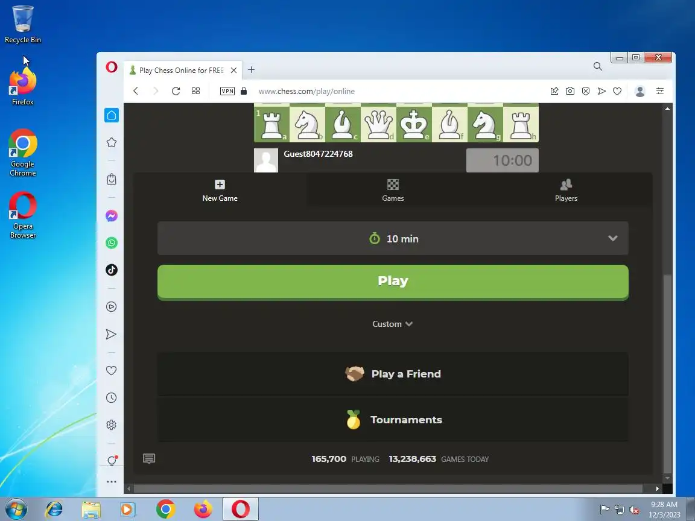
Task: Open the lightbulb tips icon in sidebar
Action: [x=112, y=461]
